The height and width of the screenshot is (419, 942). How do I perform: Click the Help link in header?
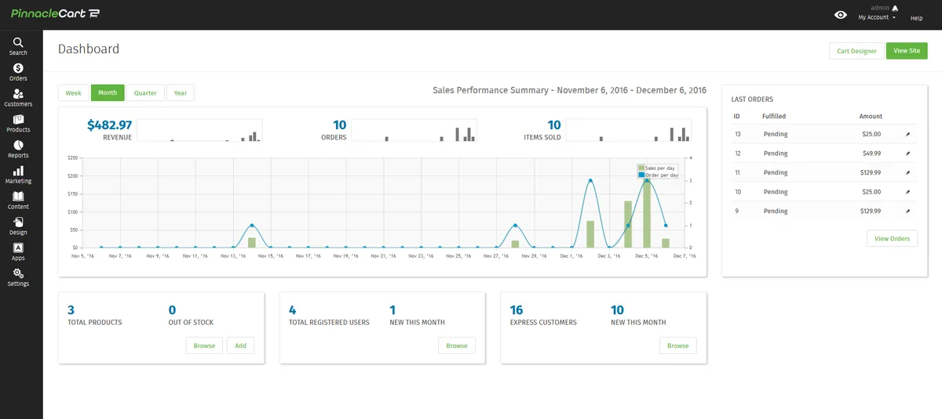(x=916, y=18)
